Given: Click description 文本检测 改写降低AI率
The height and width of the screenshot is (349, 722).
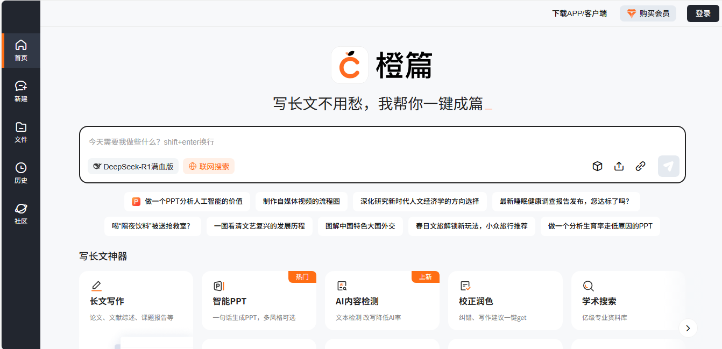Looking at the screenshot, I should coord(368,318).
